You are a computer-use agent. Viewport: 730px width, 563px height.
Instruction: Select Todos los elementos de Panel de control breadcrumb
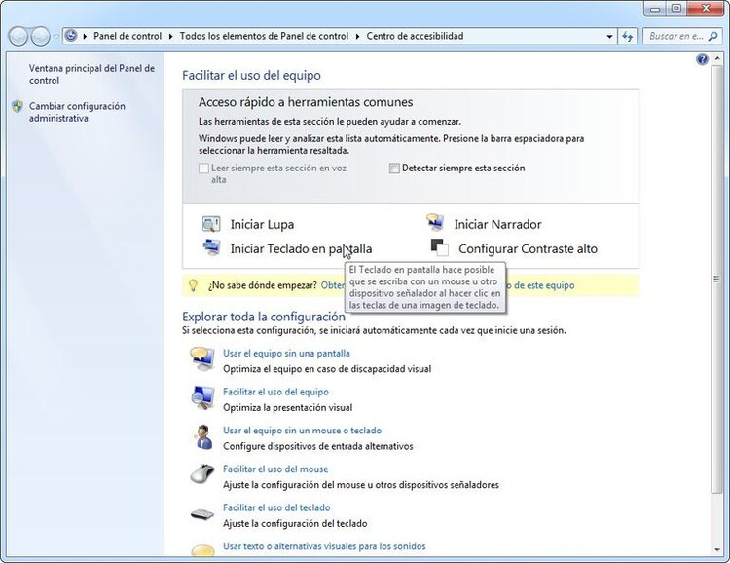click(264, 36)
